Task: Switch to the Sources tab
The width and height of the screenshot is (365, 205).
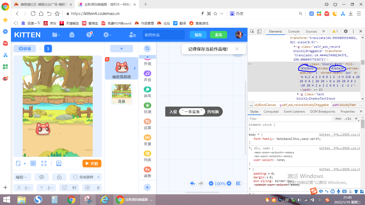Action: (311, 31)
